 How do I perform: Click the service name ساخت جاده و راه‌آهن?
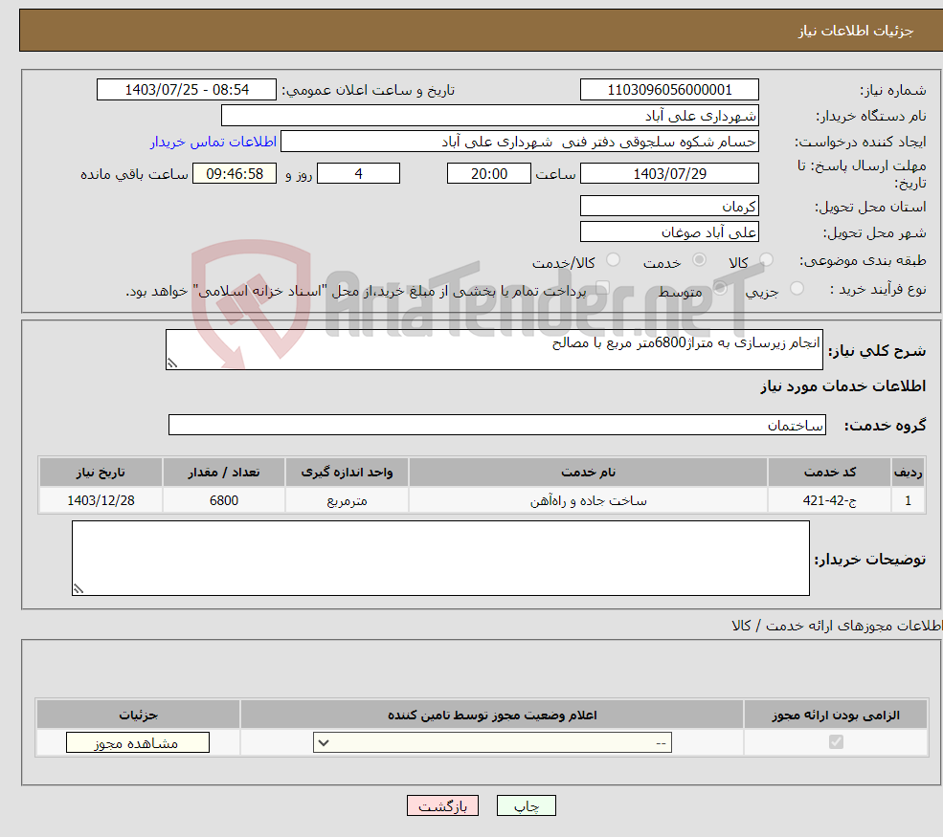point(588,501)
